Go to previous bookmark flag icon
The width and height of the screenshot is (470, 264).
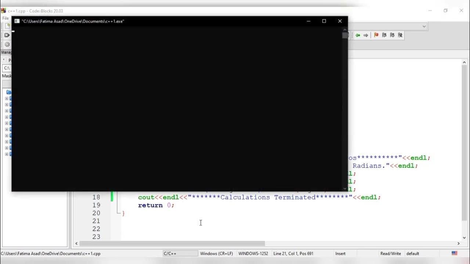(384, 35)
